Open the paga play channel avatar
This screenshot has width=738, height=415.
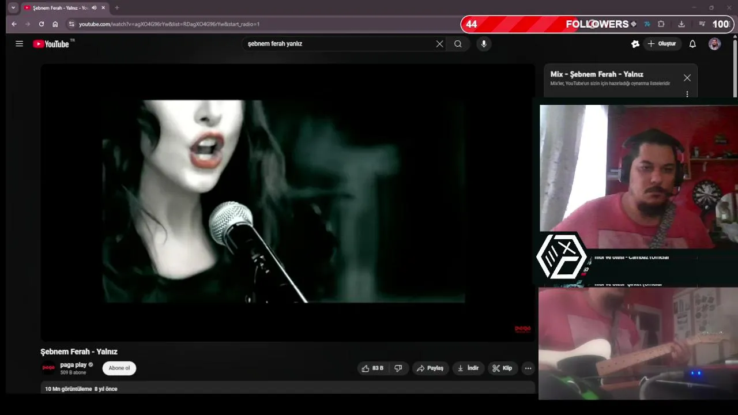[x=48, y=368]
